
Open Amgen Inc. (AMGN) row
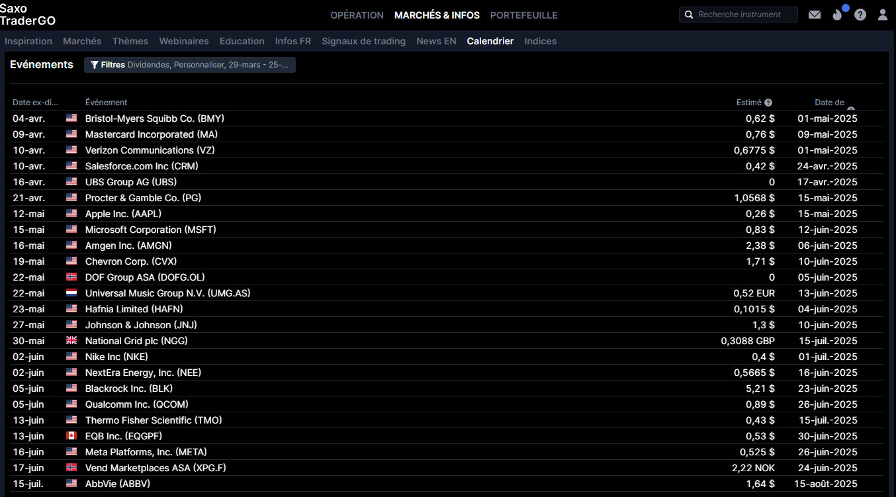click(447, 246)
